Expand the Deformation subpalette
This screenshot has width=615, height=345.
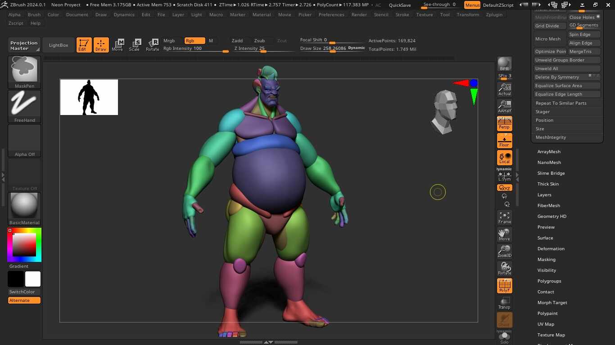point(551,248)
